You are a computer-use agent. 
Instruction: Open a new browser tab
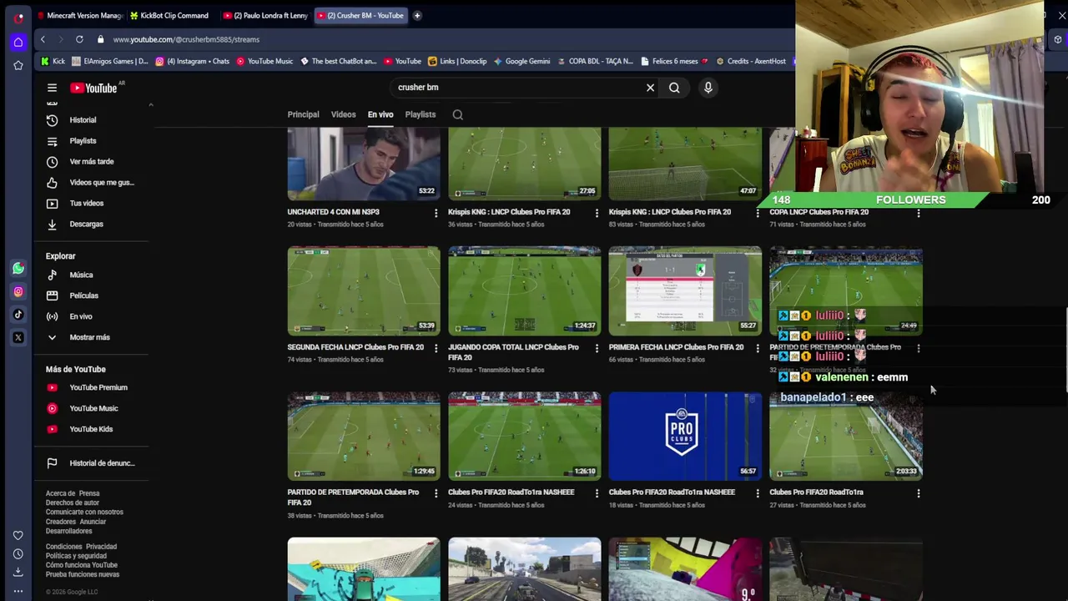click(417, 15)
